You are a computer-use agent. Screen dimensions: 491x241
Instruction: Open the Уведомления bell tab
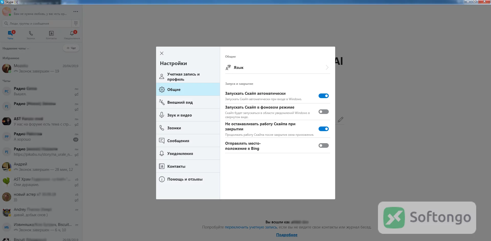point(72,35)
